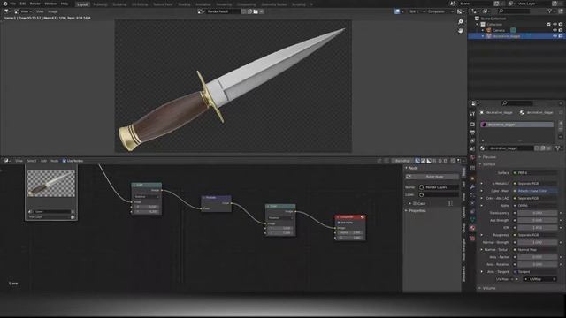
Task: Select the purple middle node header
Action: click(216, 198)
